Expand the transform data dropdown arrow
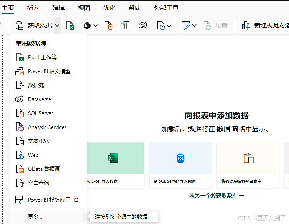The width and height of the screenshot is (289, 224). (x=194, y=26)
